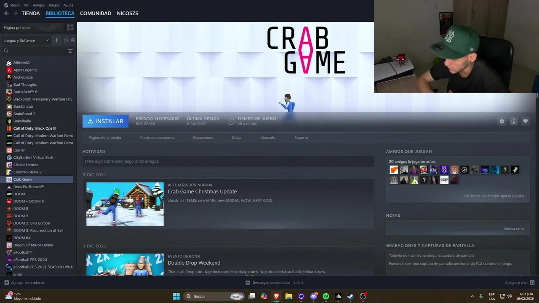Viewport: 539px width, 303px height.
Task: Open Spotify from taskbar
Action: [326, 296]
